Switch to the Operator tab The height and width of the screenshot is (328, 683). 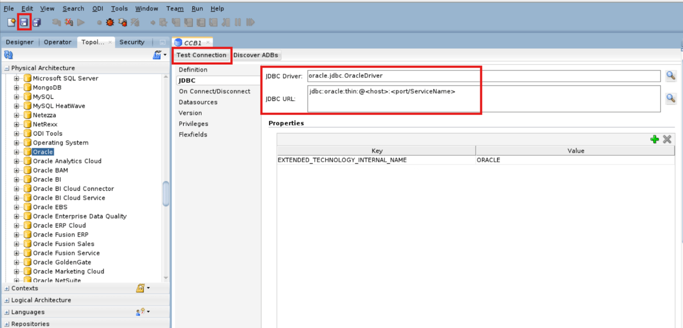pyautogui.click(x=58, y=42)
